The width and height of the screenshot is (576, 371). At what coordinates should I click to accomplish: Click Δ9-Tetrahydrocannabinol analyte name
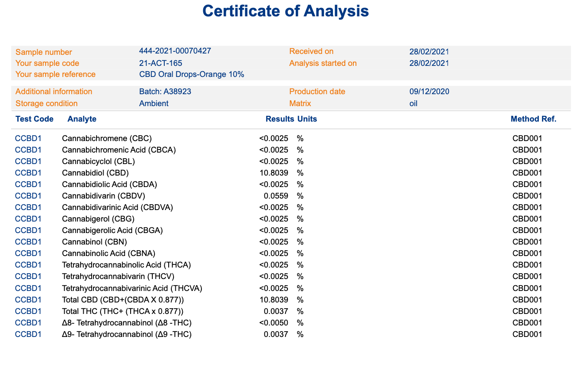tap(127, 334)
